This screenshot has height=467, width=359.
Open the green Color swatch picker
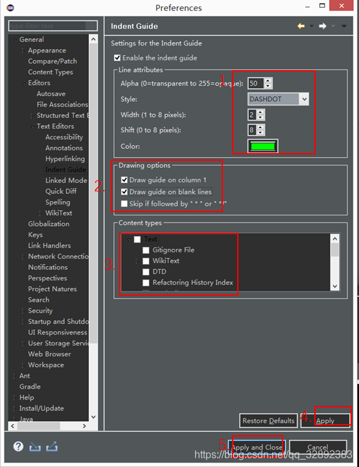(263, 146)
